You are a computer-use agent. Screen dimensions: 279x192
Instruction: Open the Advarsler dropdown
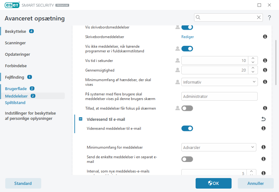219,147
